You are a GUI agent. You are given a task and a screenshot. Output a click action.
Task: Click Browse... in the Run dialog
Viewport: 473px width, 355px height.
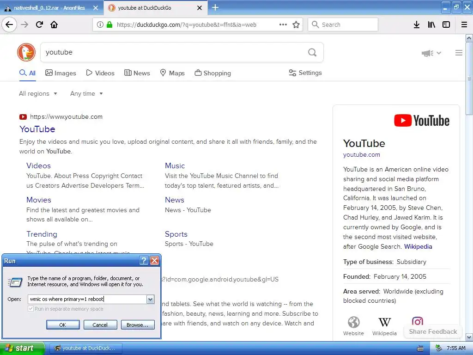click(x=138, y=325)
